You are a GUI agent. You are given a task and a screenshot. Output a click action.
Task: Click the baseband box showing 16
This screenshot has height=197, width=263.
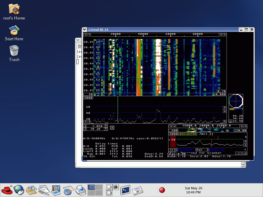175,150
